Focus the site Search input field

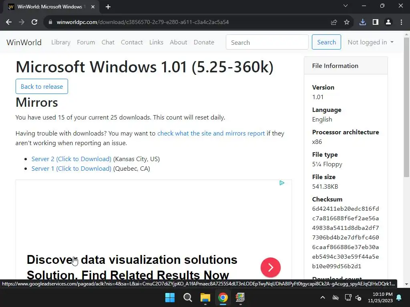click(x=267, y=42)
